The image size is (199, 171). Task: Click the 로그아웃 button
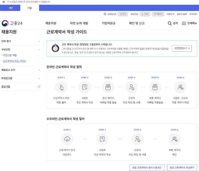(x=145, y=14)
